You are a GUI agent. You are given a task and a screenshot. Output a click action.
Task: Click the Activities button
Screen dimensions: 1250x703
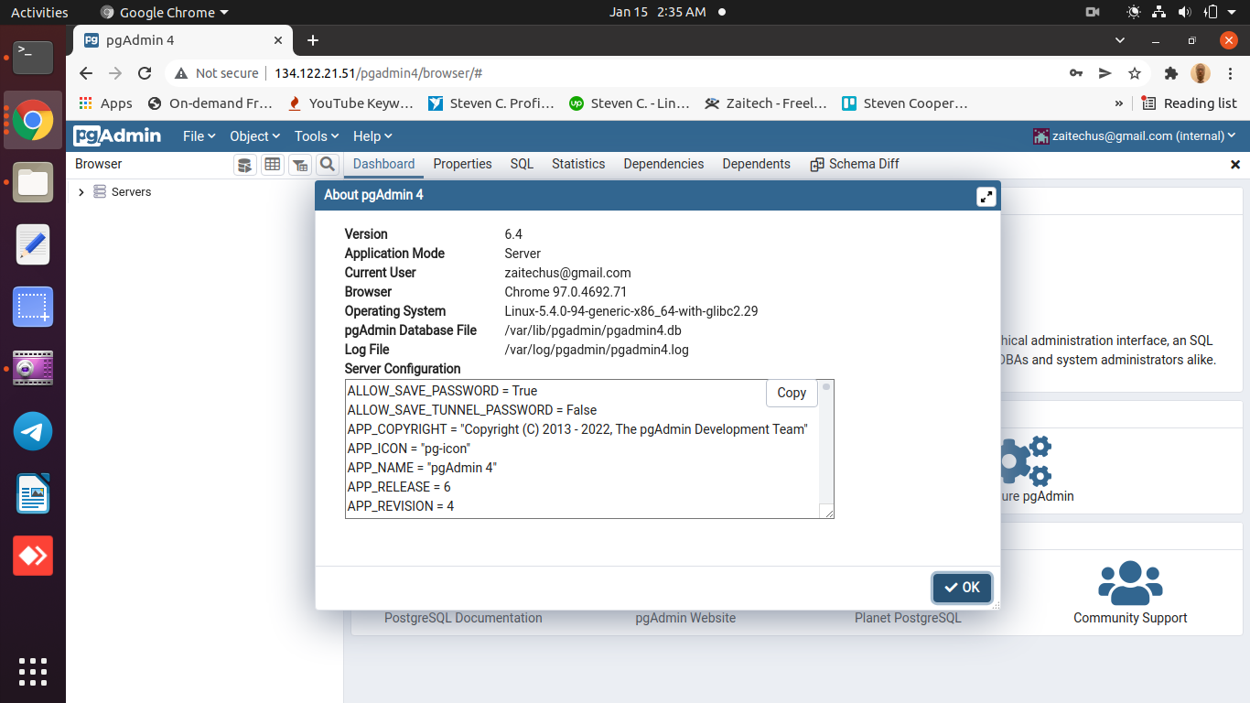39,12
